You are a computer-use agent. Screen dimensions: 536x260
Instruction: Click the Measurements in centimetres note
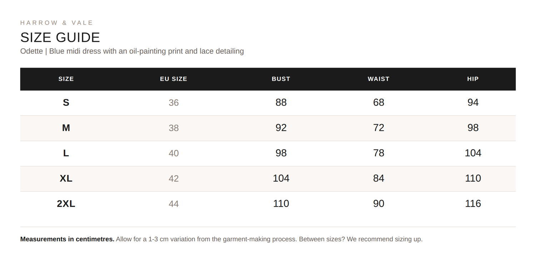click(68, 239)
